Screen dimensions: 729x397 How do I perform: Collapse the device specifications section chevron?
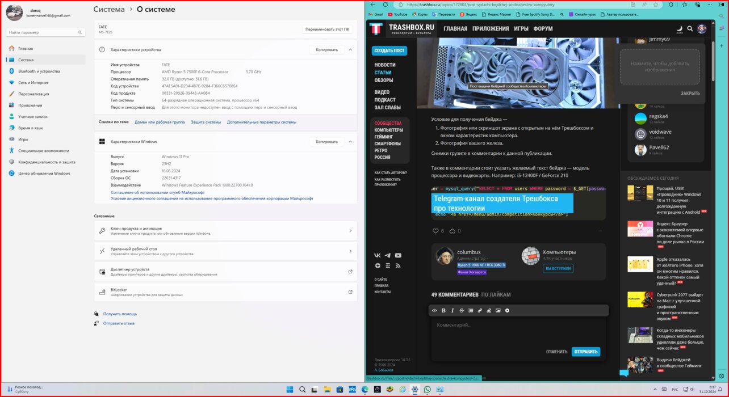pyautogui.click(x=350, y=50)
